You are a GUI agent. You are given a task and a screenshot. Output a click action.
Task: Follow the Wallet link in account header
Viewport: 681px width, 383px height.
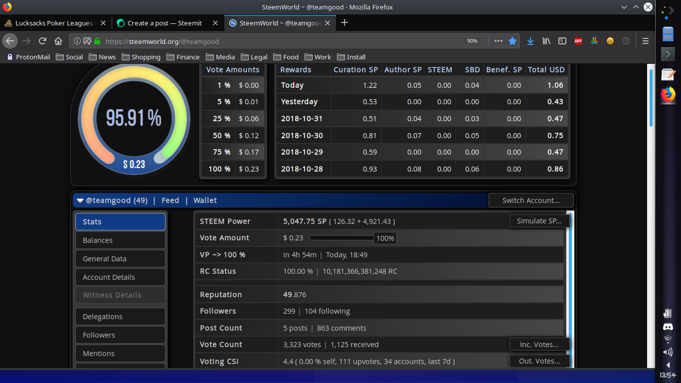pyautogui.click(x=205, y=200)
